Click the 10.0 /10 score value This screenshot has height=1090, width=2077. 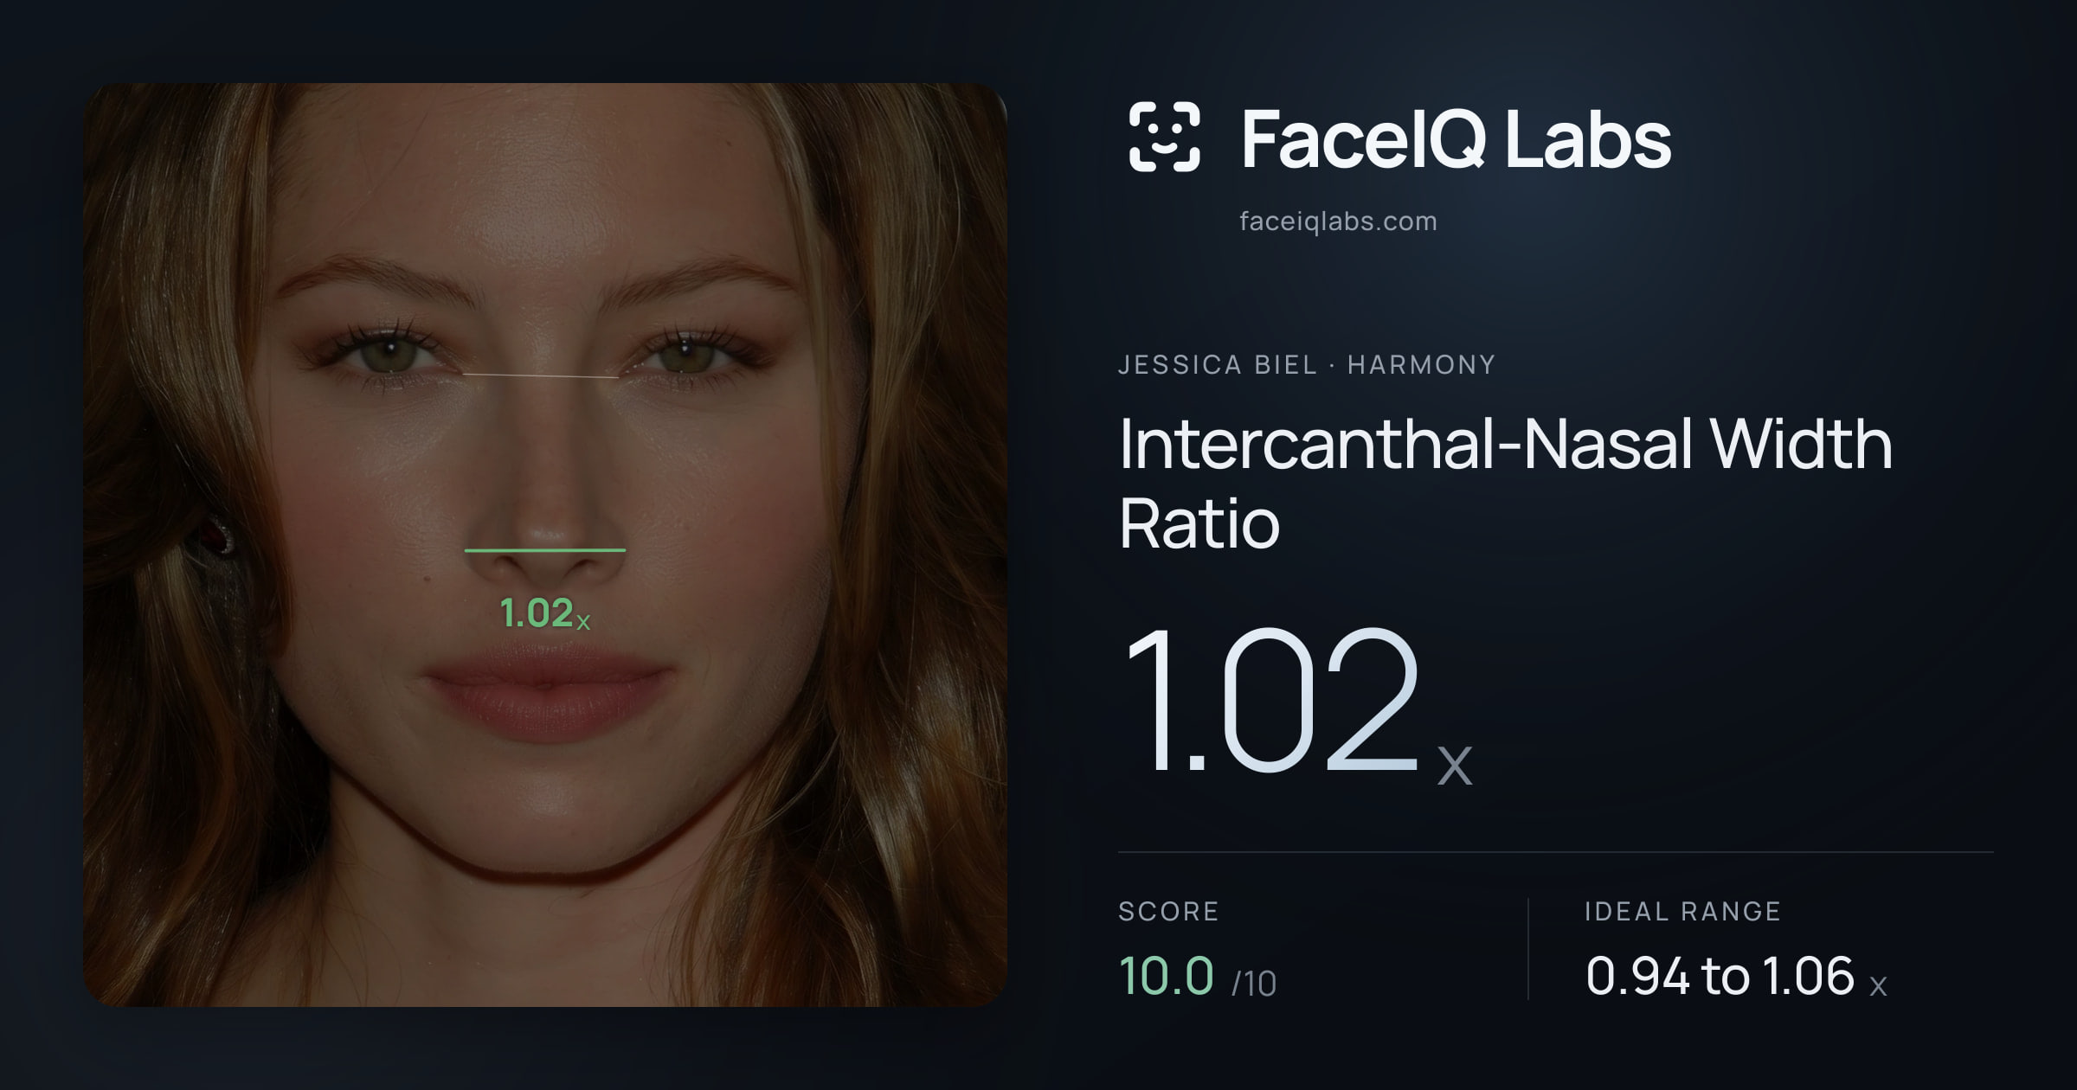[x=1198, y=976]
